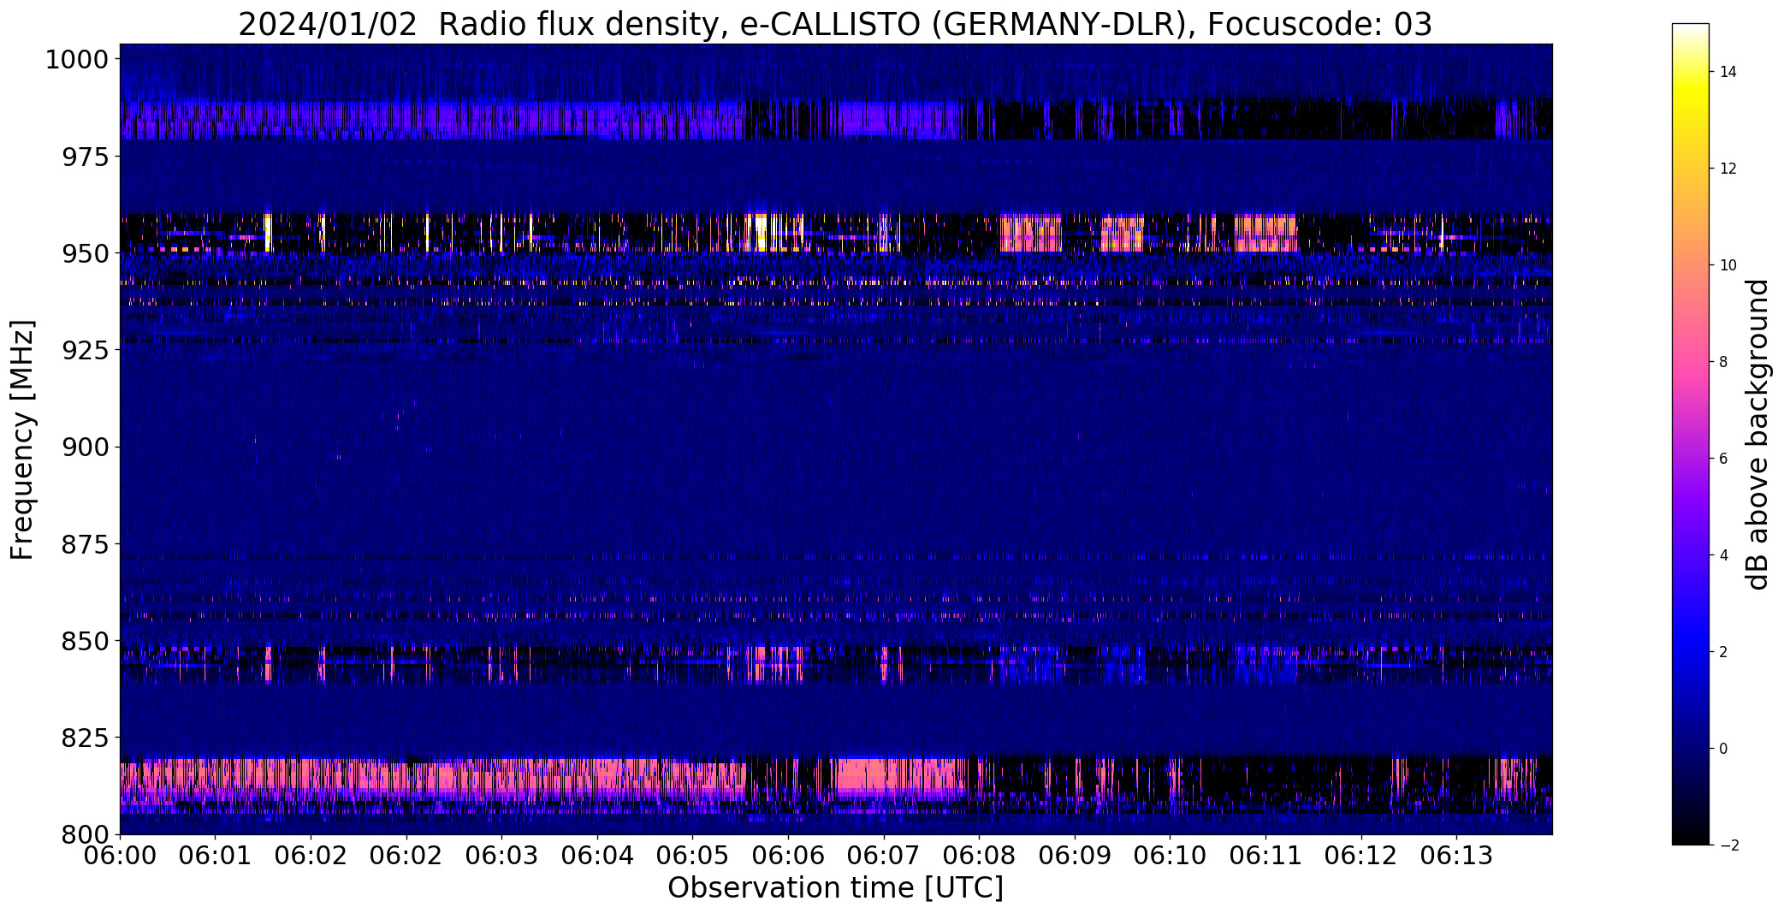Click the 06:13 time tick label
Viewport: 1784px width, 913px height.
1456,856
